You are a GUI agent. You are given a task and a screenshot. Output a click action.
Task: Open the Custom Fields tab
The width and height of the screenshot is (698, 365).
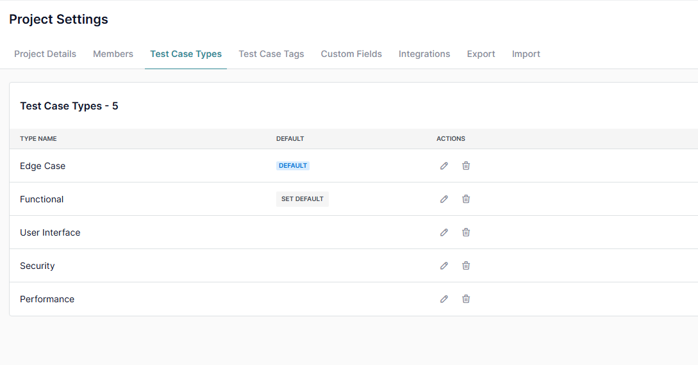[x=351, y=54]
